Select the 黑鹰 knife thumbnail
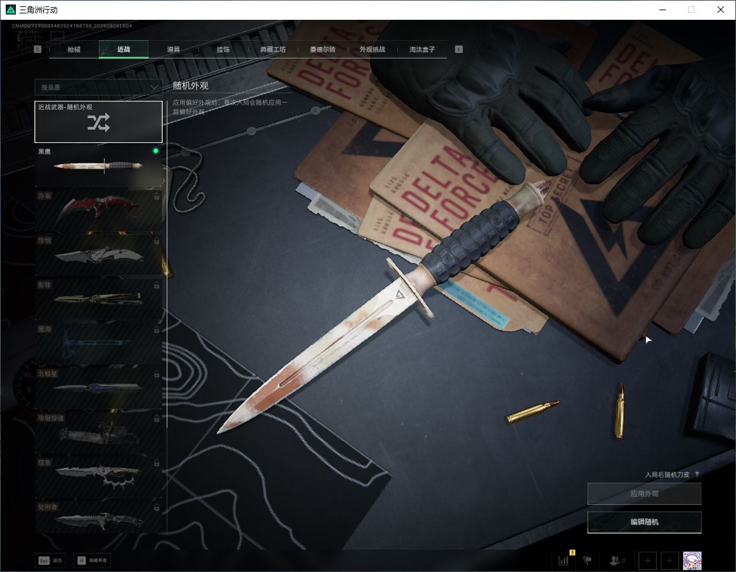 (x=98, y=166)
